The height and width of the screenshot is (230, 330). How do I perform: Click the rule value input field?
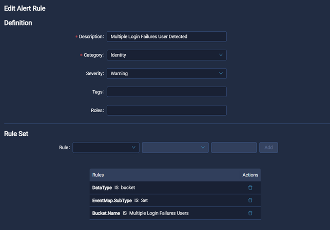click(234, 148)
